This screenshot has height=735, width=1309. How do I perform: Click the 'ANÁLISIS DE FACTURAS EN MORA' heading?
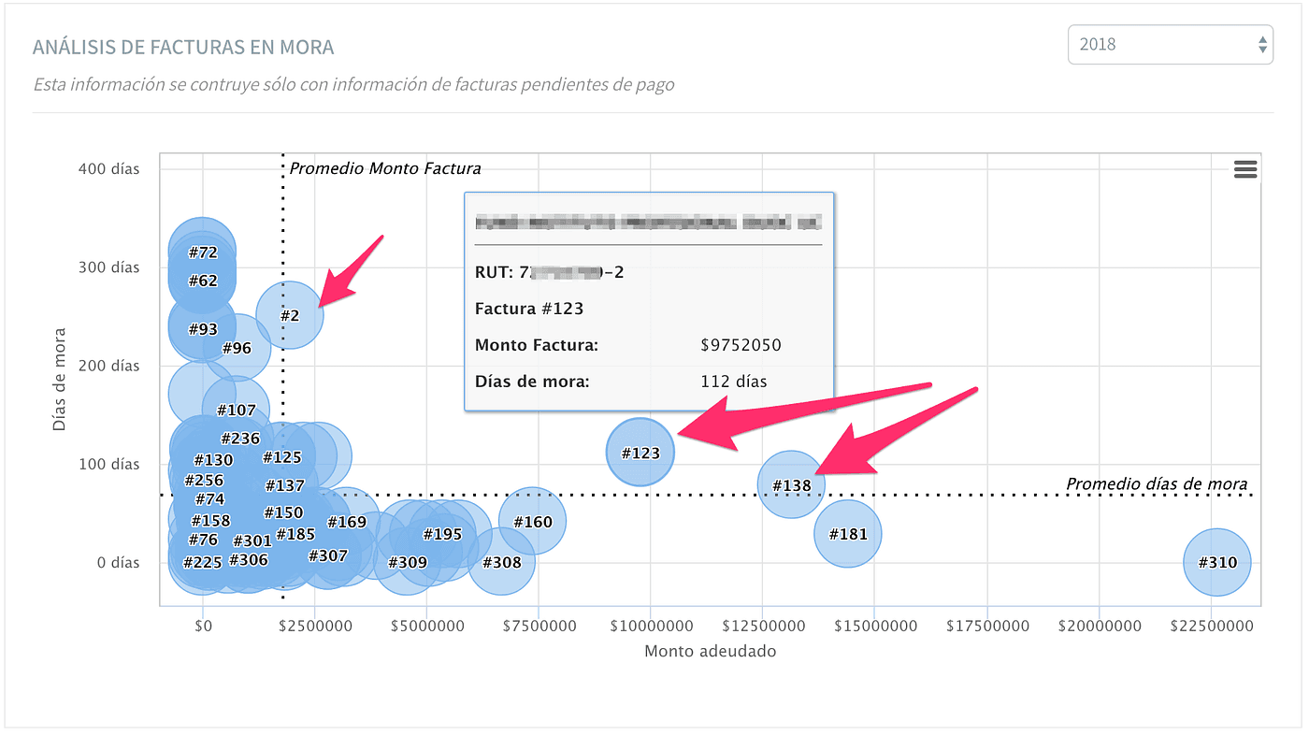tap(183, 47)
